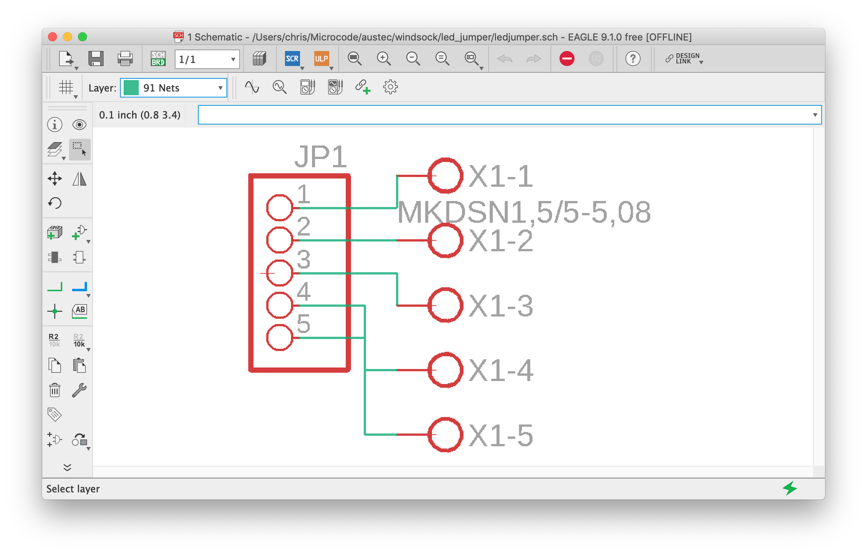Click the Zoom select icon
The width and height of the screenshot is (867, 555).
pyautogui.click(x=471, y=59)
